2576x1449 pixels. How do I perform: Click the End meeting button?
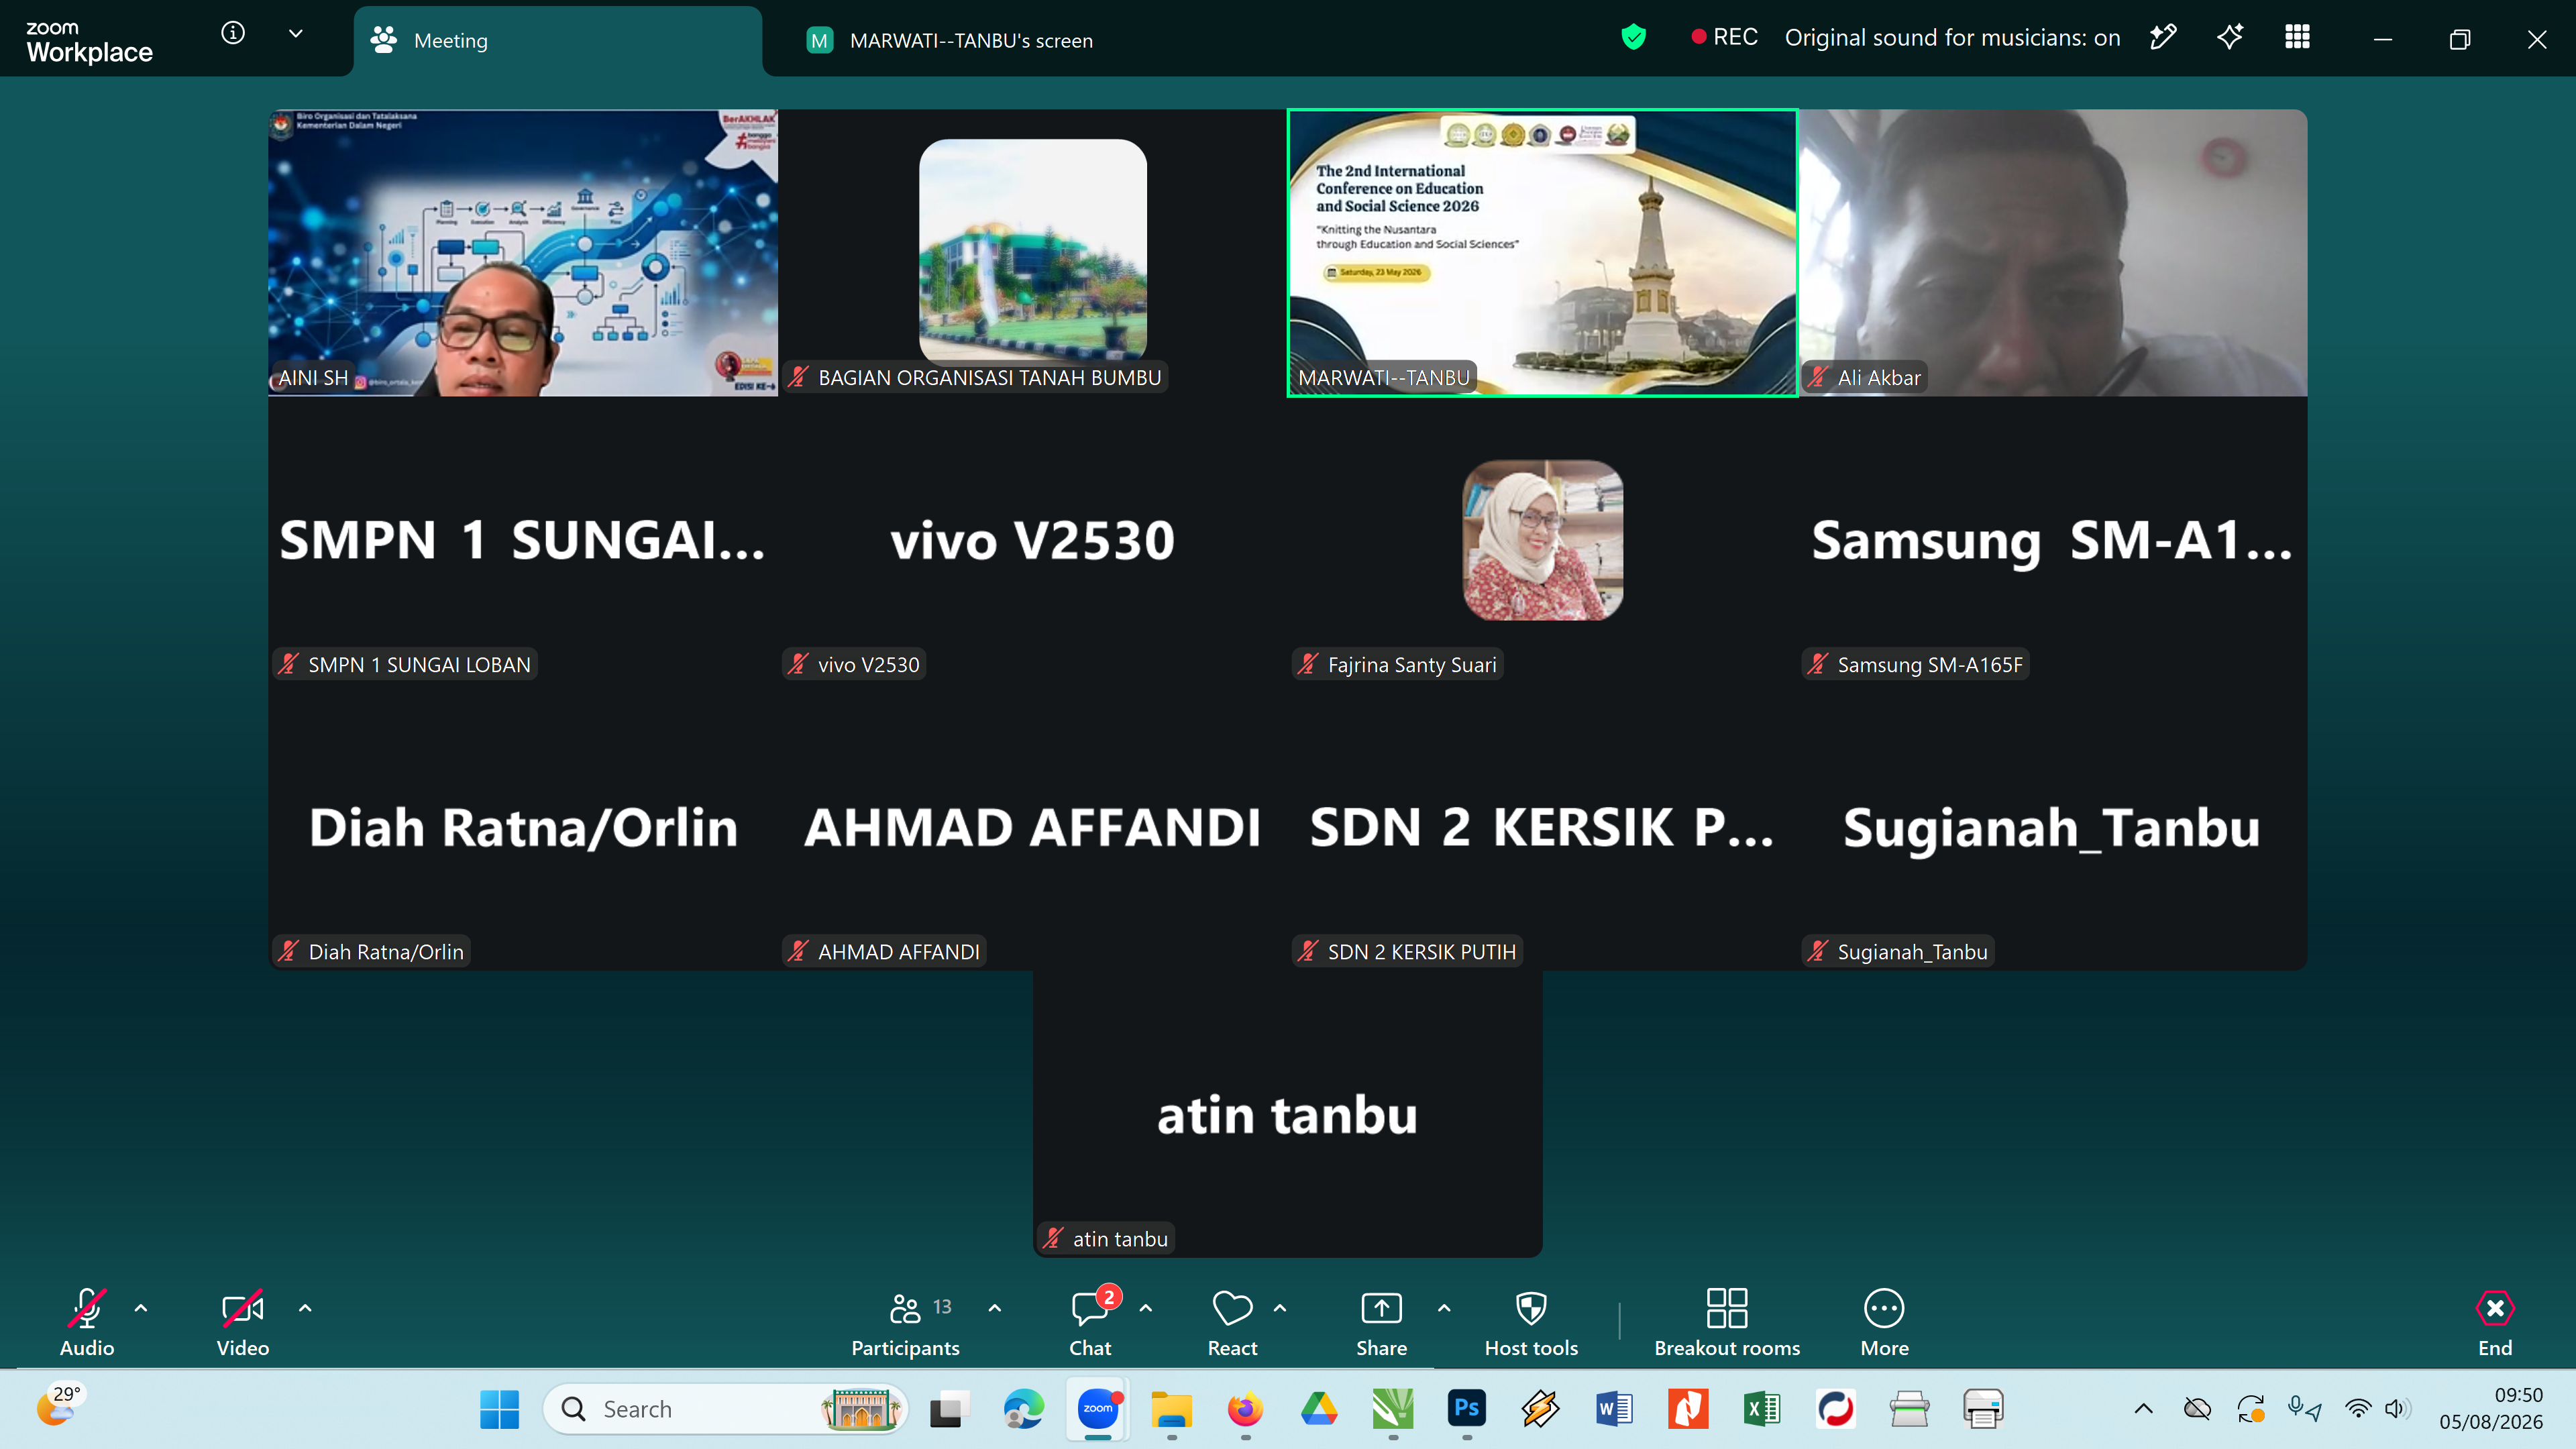pyautogui.click(x=2495, y=1321)
